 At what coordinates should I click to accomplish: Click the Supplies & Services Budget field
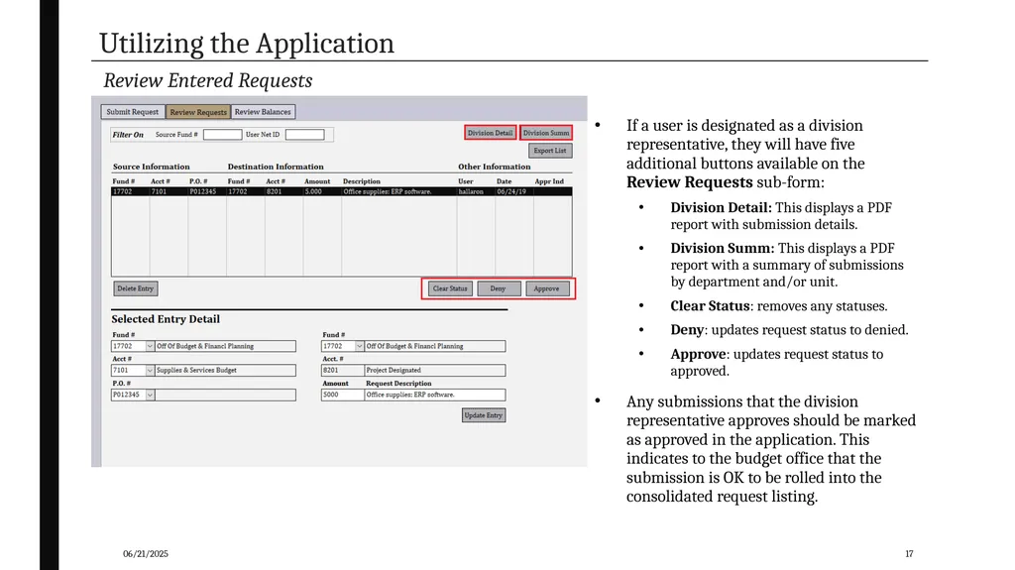pyautogui.click(x=225, y=371)
